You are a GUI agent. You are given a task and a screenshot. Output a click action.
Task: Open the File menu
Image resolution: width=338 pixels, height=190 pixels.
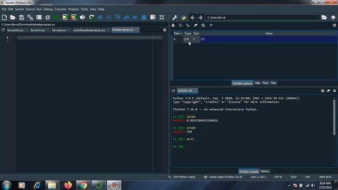tap(4, 9)
